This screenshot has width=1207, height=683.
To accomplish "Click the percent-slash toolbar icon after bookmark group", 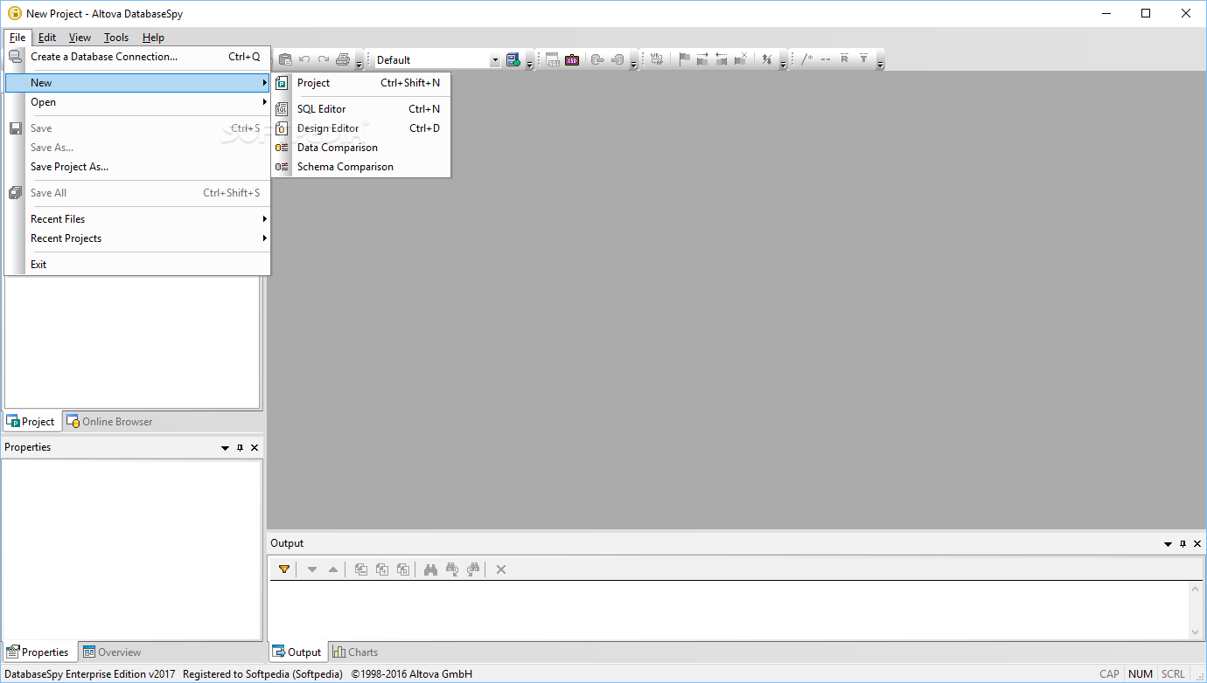I will click(767, 59).
